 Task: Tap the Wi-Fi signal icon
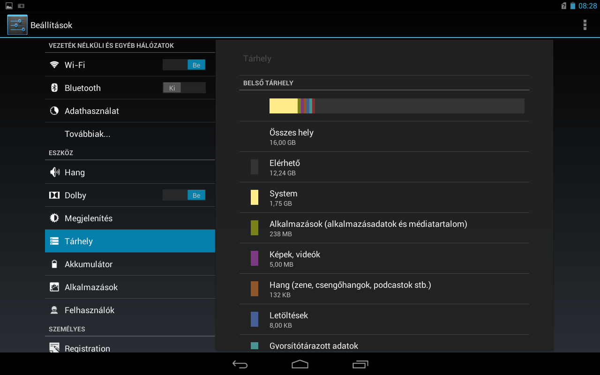coord(54,65)
